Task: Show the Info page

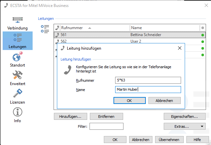Action: point(17,115)
